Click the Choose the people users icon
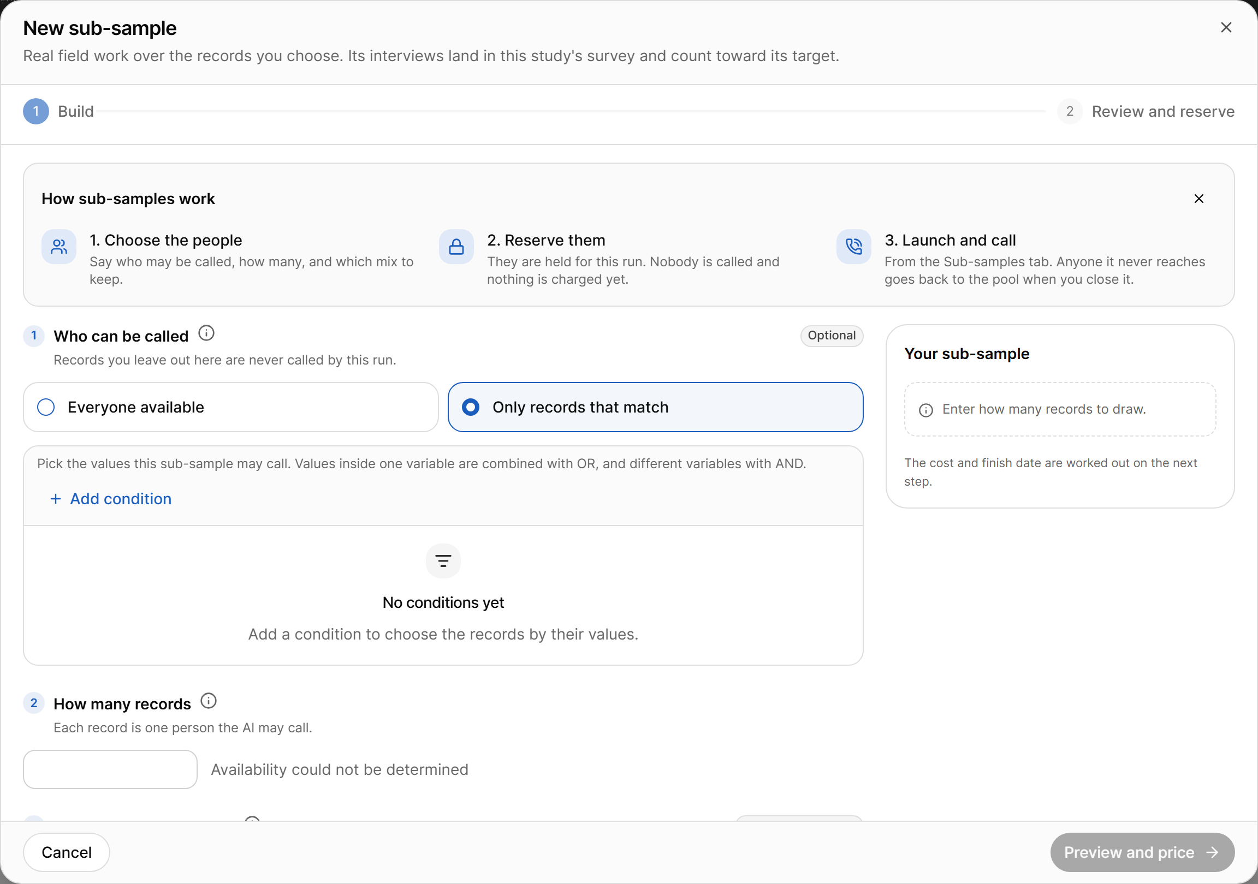 tap(58, 247)
